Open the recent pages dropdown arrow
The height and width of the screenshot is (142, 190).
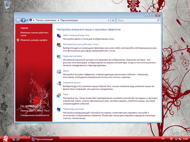coord(27,20)
